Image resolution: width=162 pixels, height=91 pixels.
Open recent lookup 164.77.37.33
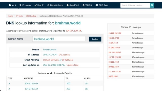tap(114, 38)
